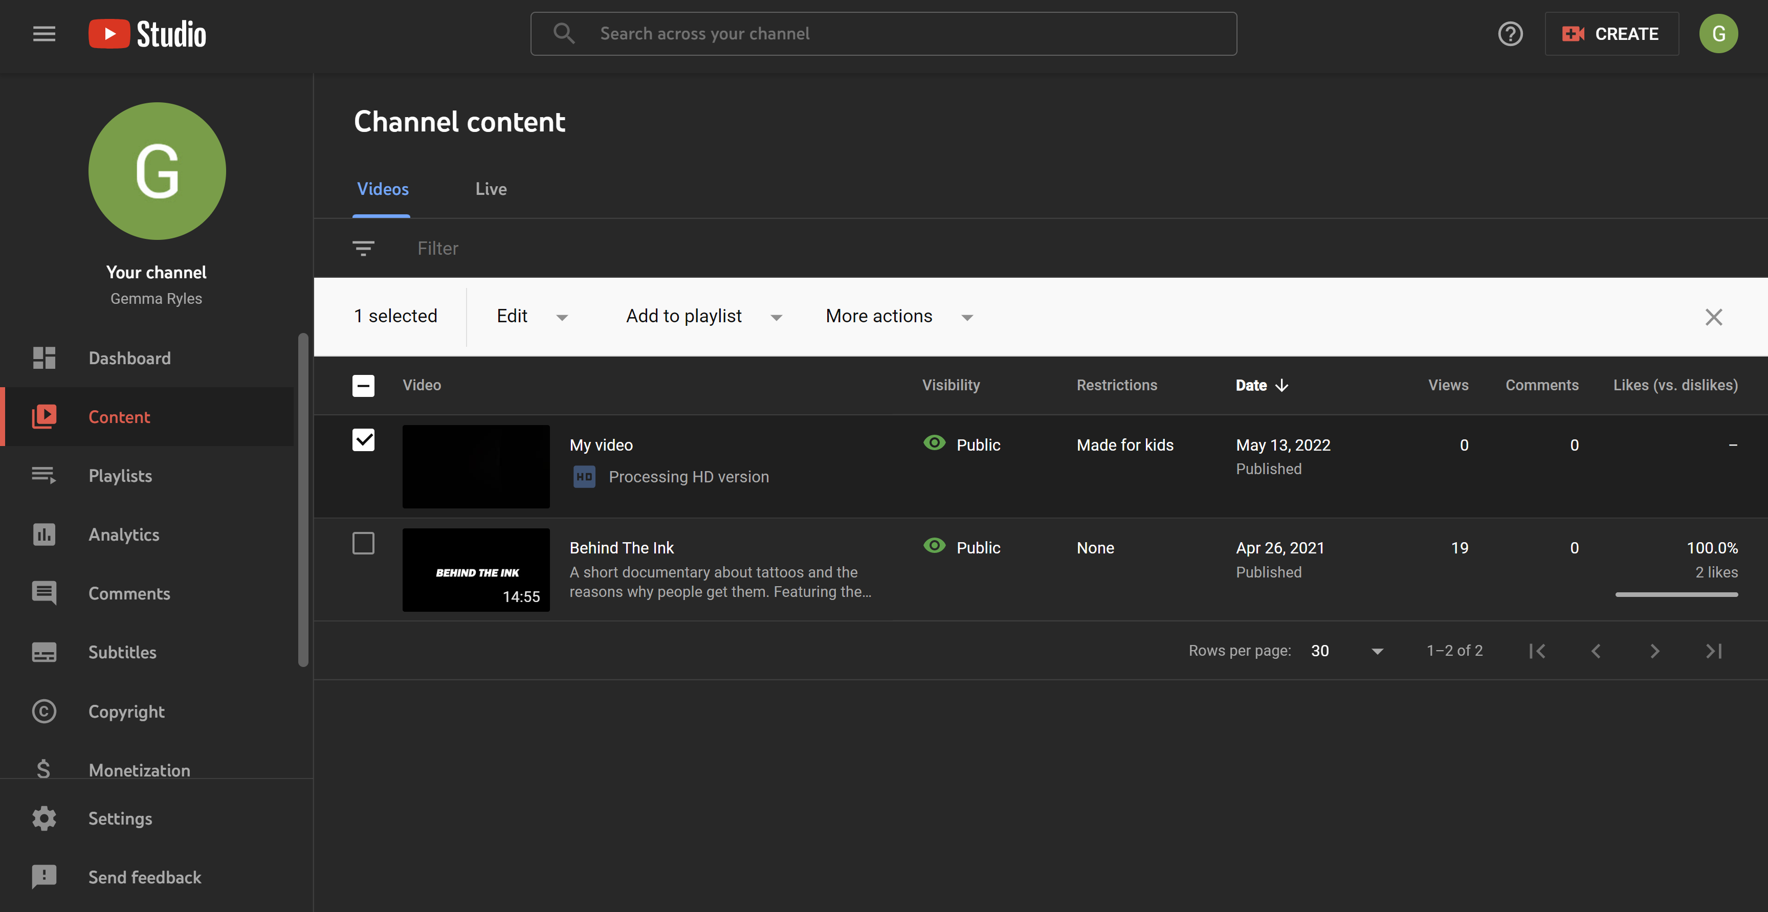Focus the Search across your channel field
This screenshot has width=1768, height=912.
[x=883, y=34]
